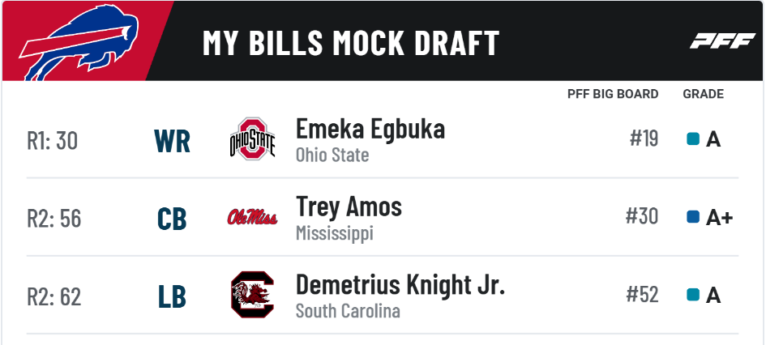Click the Buffalo Bills logo

(78, 43)
